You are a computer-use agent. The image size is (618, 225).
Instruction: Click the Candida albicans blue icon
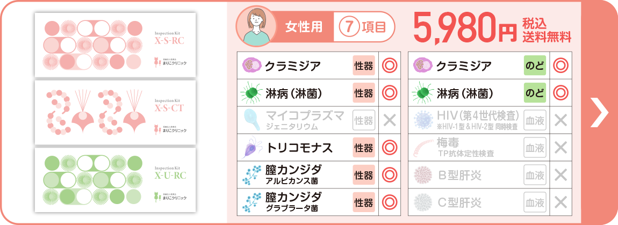[x=250, y=175]
